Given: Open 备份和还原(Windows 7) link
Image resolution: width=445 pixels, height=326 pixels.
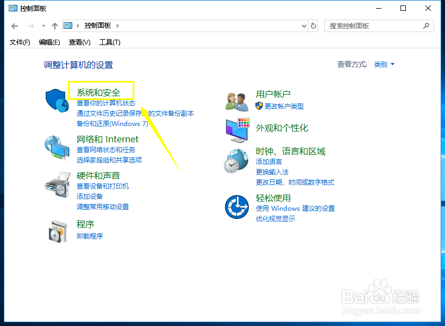Looking at the screenshot, I should tap(112, 124).
